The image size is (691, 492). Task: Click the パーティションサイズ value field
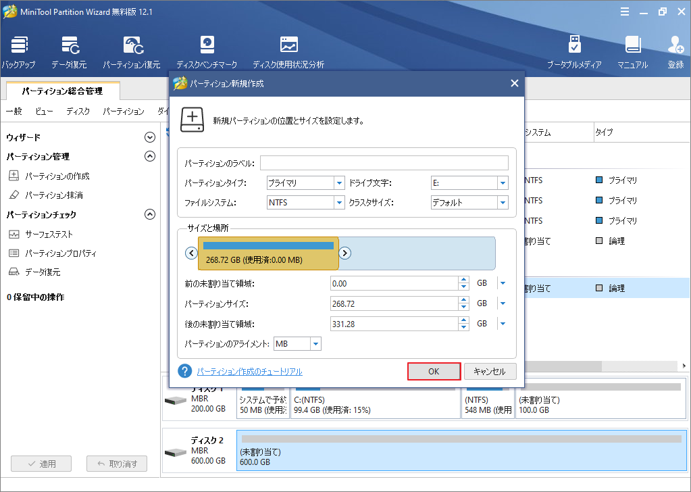click(394, 303)
